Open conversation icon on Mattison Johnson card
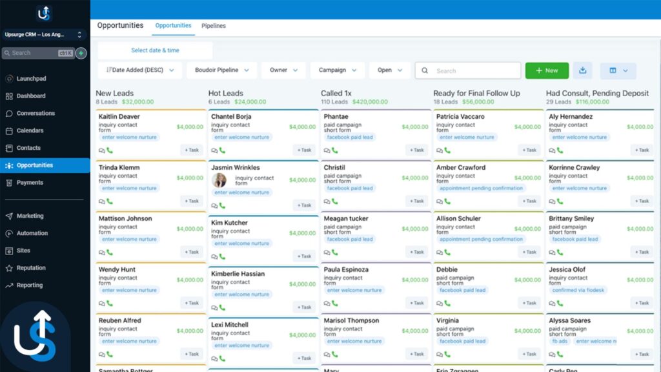Image resolution: width=661 pixels, height=372 pixels. [101, 253]
